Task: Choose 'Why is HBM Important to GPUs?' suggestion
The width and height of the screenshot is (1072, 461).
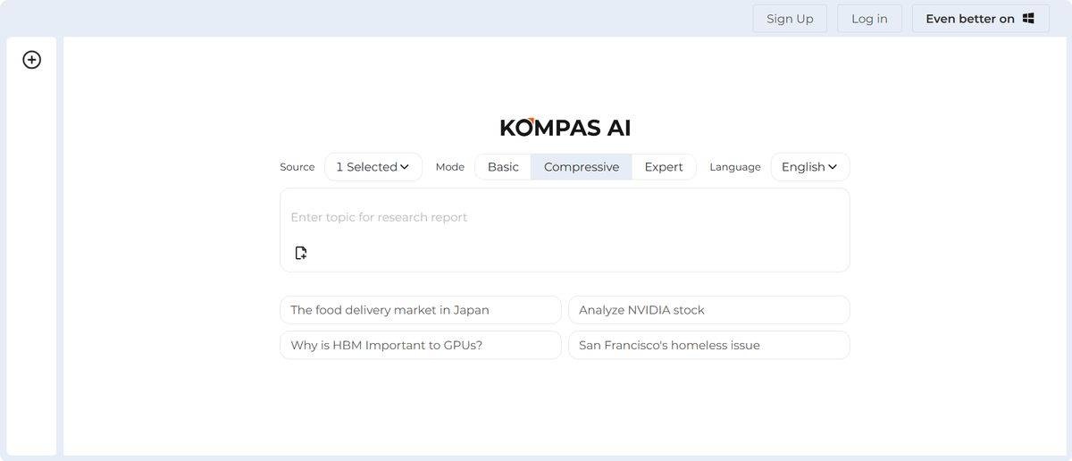Action: pyautogui.click(x=421, y=345)
